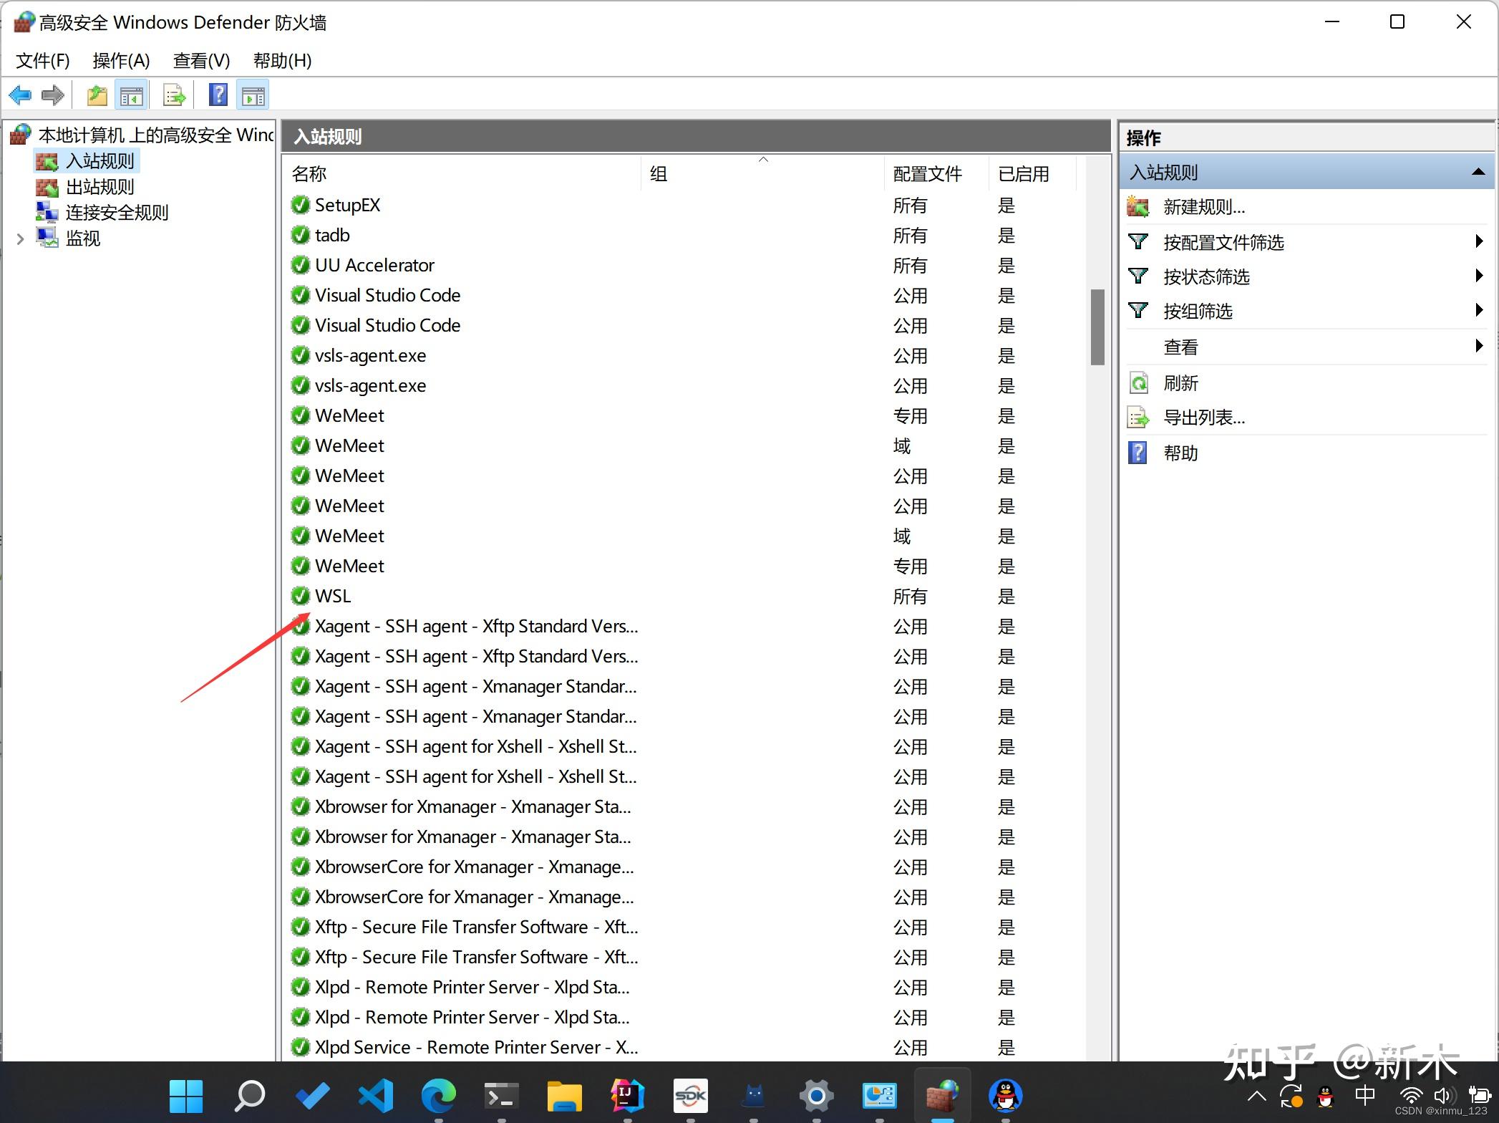Select the SetupEX rule row
The image size is (1499, 1123).
click(684, 205)
